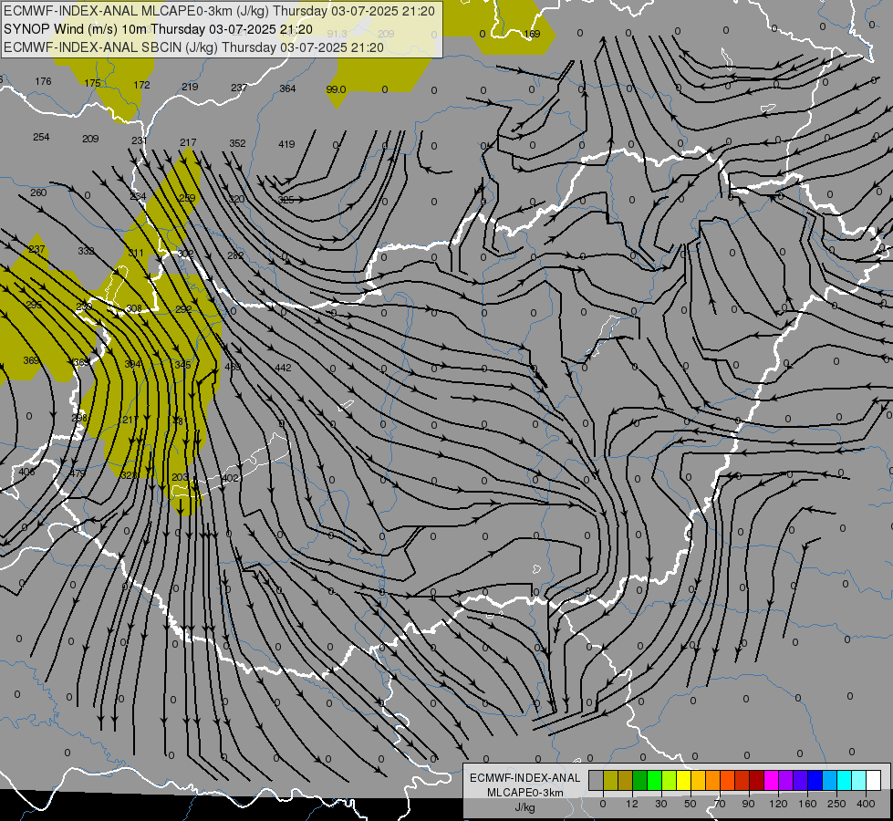Screen dimensions: 893x821
Task: Click the map value 345
Action: [182, 365]
